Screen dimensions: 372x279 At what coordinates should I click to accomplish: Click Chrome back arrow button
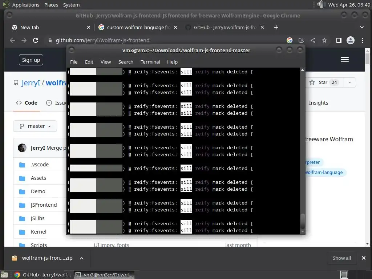(12, 40)
